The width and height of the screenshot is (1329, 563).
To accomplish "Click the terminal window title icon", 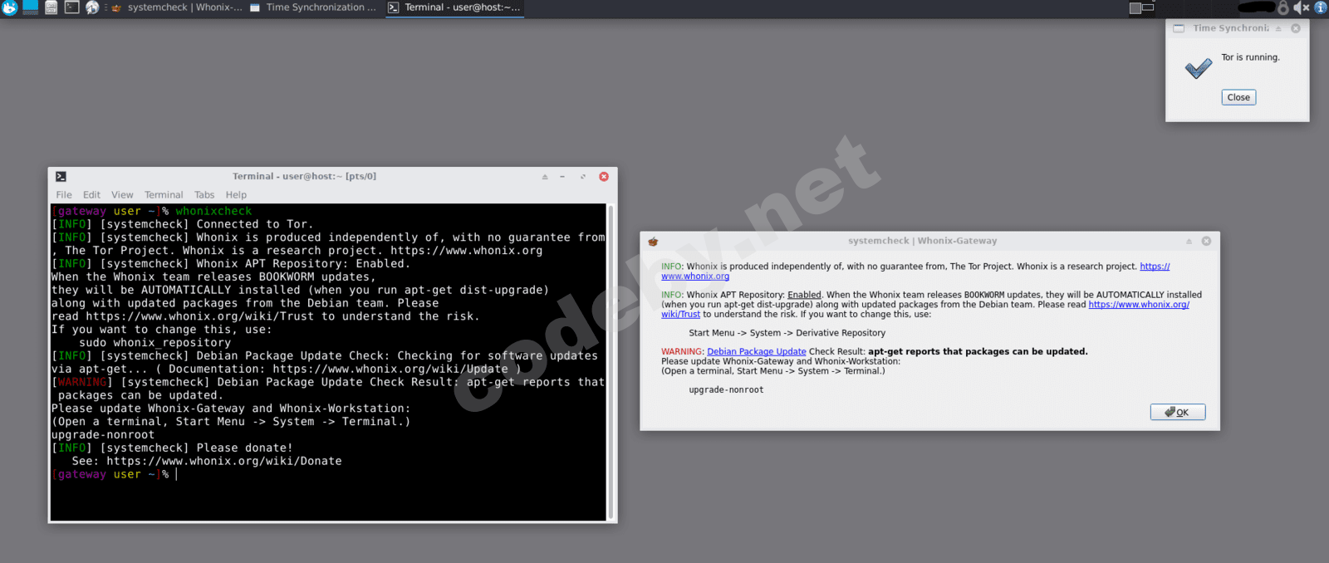I will (61, 176).
